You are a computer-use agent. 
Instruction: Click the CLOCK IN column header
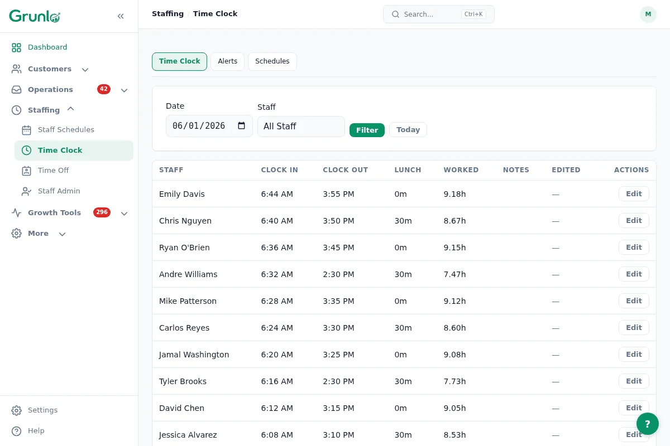(x=279, y=170)
